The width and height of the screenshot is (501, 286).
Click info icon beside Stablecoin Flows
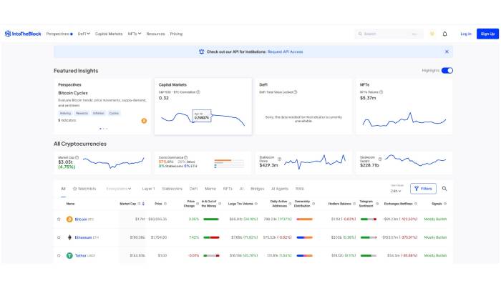pos(279,159)
